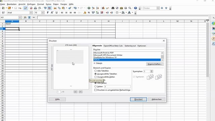
Task: Click the edit file mode icon
Action: click(x=26, y=8)
